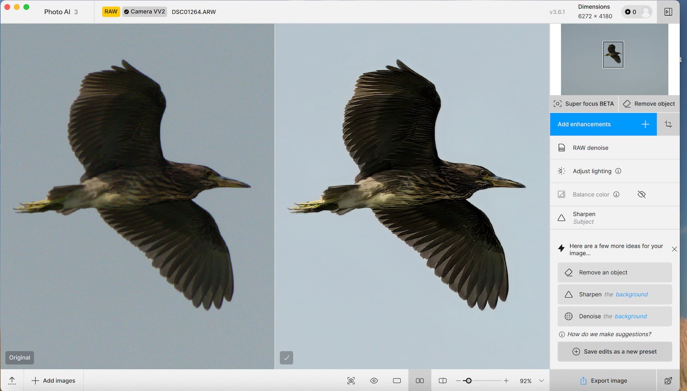The image size is (687, 391).
Task: Click the plus-circle icon in Save preset button
Action: (x=576, y=352)
